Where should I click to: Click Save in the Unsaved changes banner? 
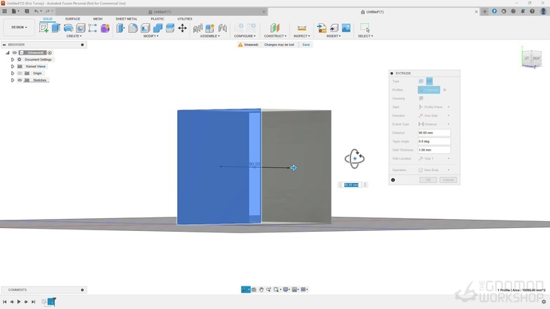click(x=306, y=45)
